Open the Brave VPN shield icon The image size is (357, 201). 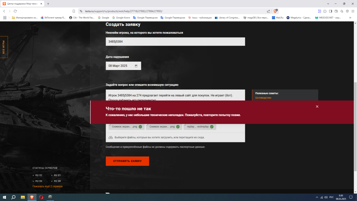(347, 11)
